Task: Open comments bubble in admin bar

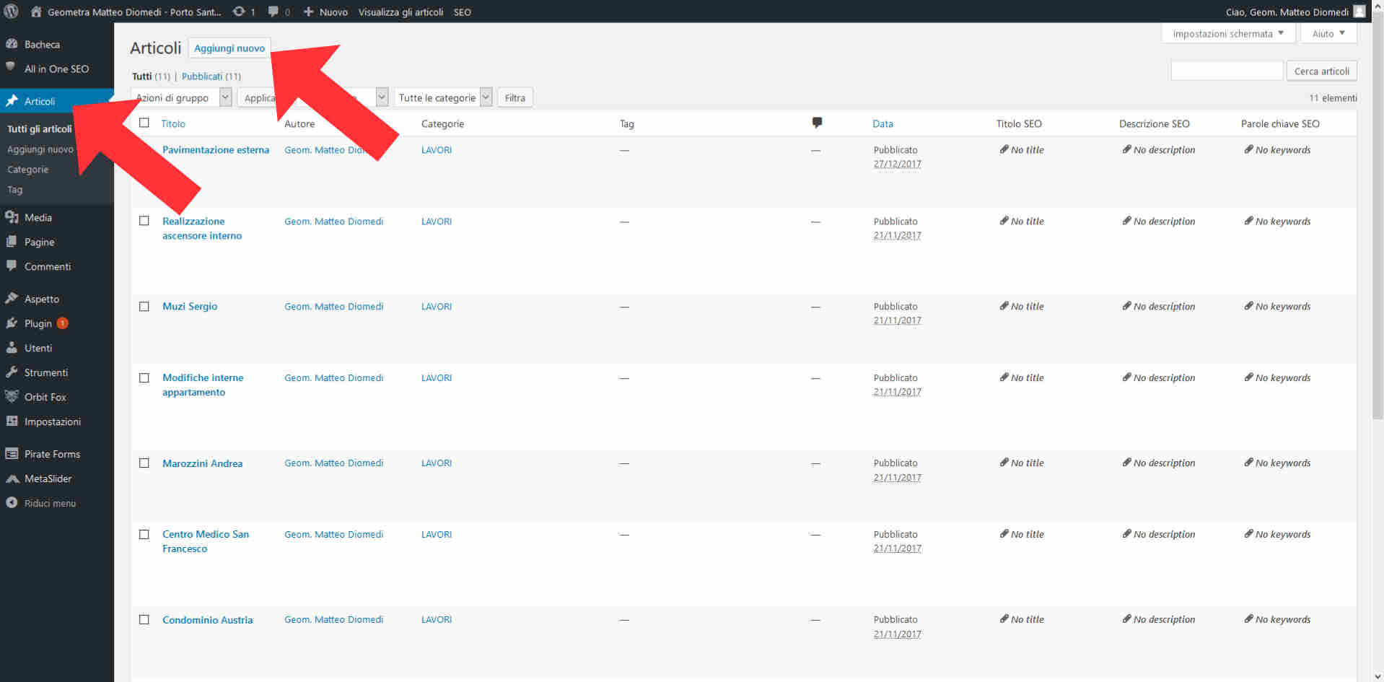Action: click(273, 12)
